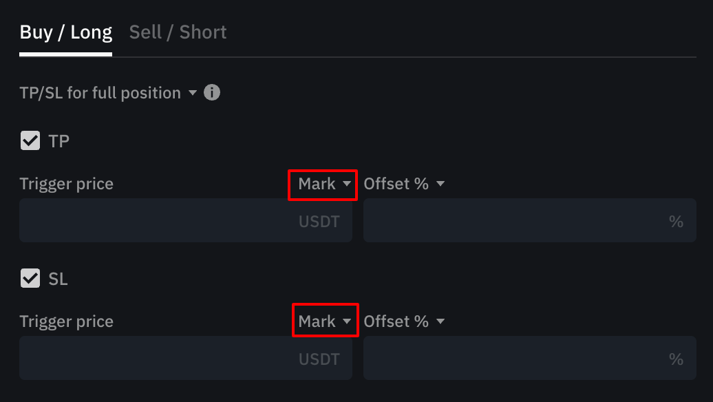Screen dimensions: 713x402
Task: Open the SL Mark trigger type dropdown
Action: pyautogui.click(x=324, y=321)
